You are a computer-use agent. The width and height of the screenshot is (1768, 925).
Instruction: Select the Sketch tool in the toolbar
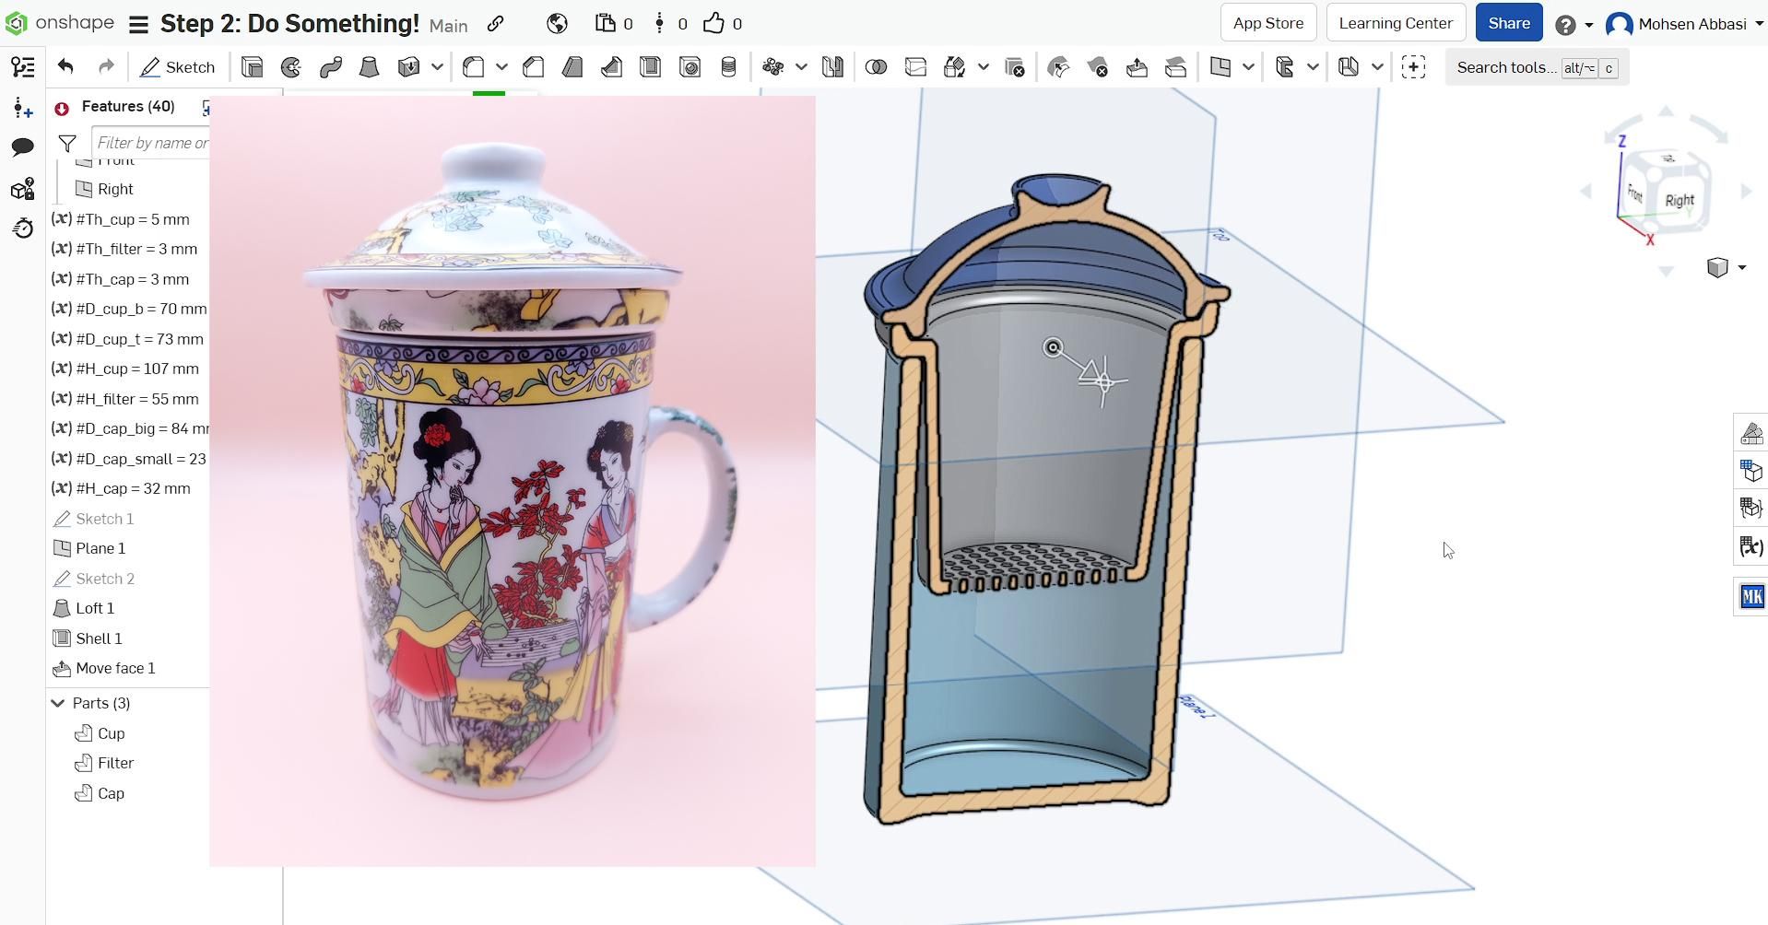click(x=178, y=66)
